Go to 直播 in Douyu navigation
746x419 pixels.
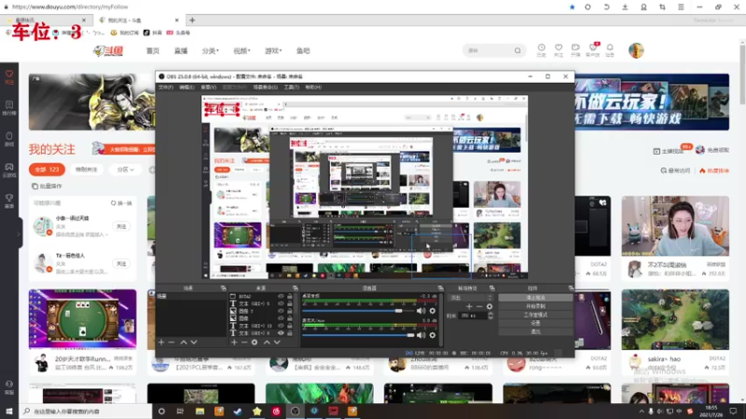pyautogui.click(x=181, y=51)
